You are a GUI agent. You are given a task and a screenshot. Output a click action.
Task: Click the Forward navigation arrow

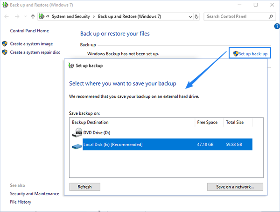click(x=17, y=17)
